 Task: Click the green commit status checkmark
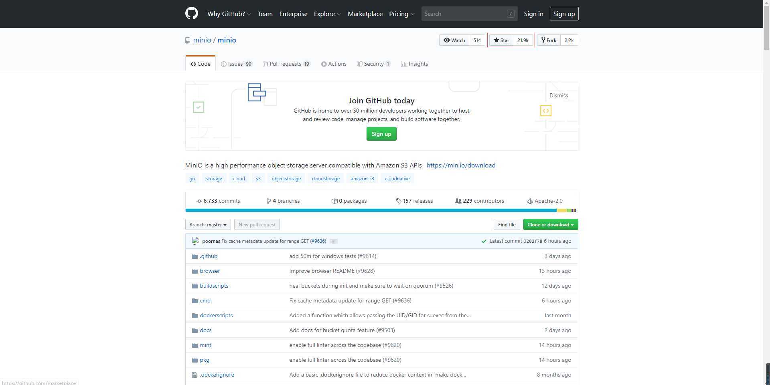point(484,241)
